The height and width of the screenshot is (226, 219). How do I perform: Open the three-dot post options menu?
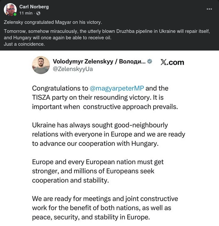point(209,9)
